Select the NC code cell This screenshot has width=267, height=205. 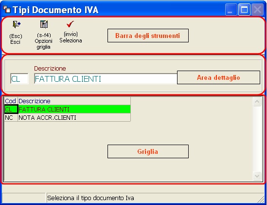[11, 117]
